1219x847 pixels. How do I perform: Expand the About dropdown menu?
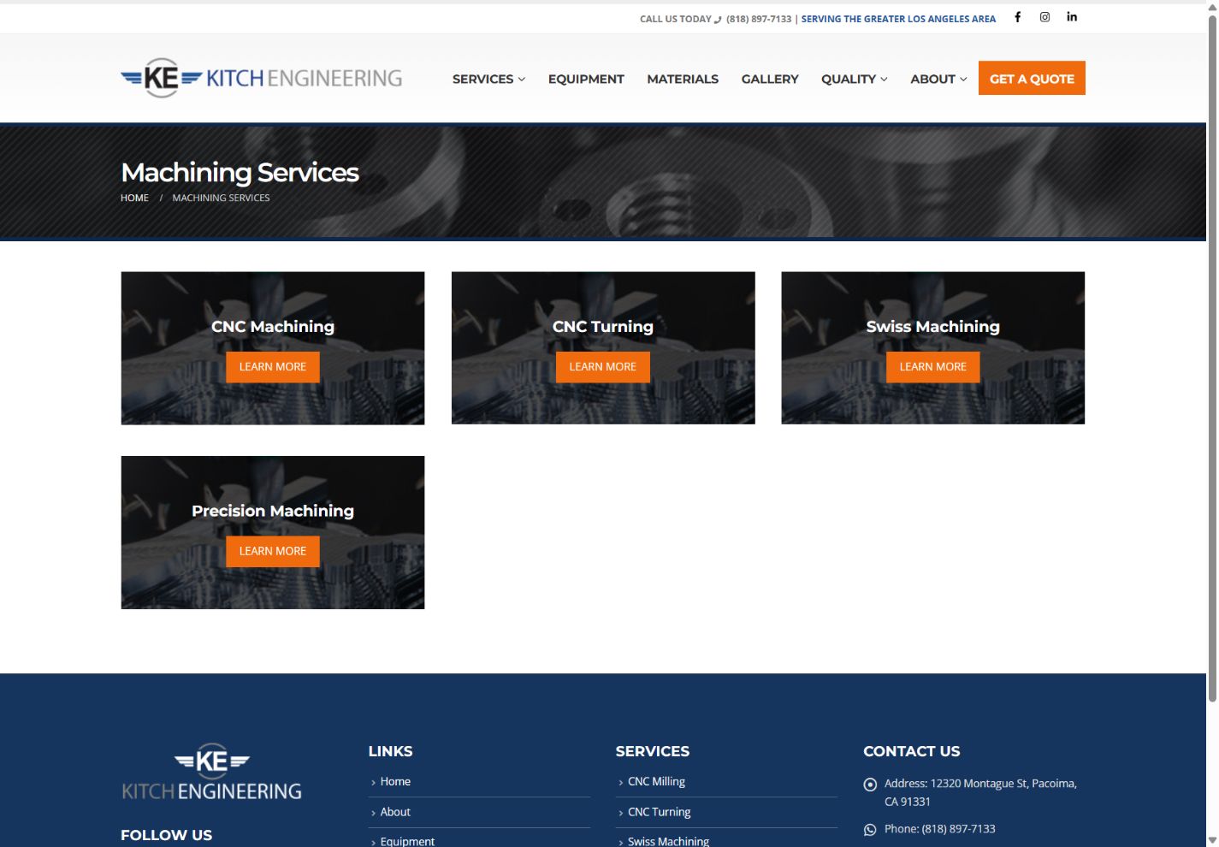point(938,79)
